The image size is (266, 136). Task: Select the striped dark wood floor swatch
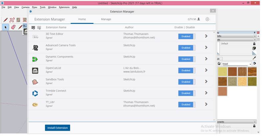coord(252,72)
